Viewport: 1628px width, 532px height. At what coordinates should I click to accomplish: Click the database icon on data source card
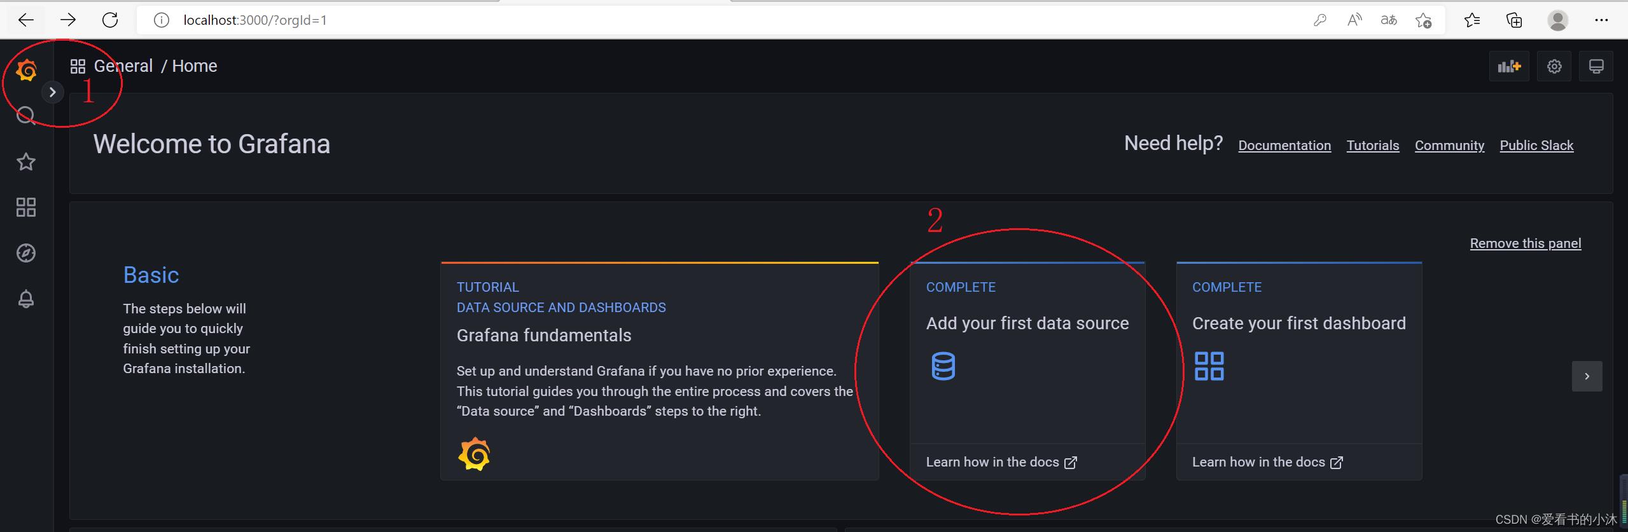(943, 366)
